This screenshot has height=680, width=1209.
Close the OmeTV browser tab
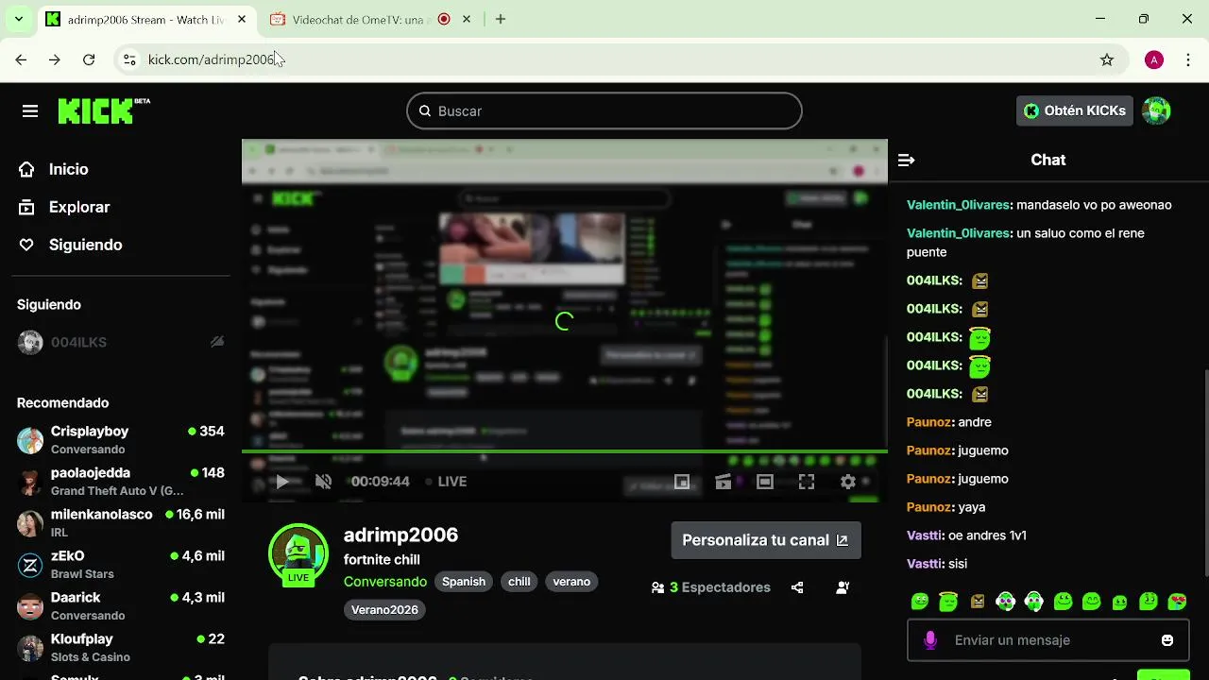467,19
